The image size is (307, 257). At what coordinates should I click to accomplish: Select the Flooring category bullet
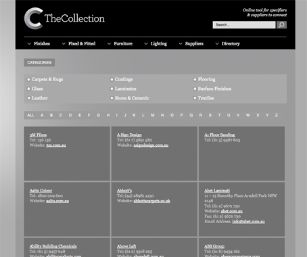pos(195,79)
